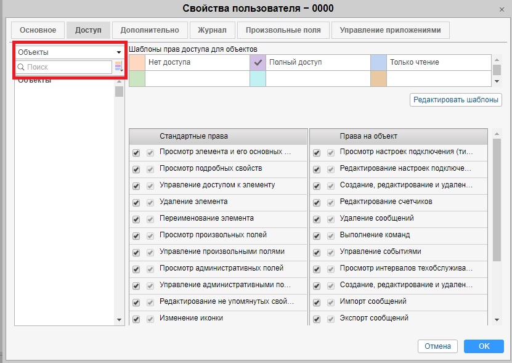This screenshot has width=512, height=363.
Task: Close the user properties dialog with X
Action: point(500,9)
